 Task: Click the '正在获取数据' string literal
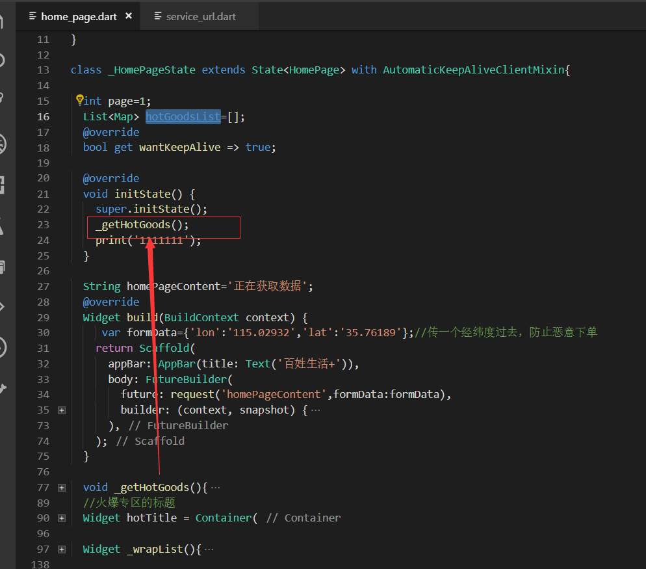click(267, 286)
